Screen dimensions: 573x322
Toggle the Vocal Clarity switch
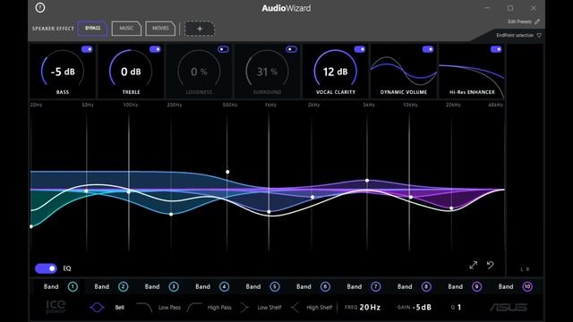[x=360, y=49]
